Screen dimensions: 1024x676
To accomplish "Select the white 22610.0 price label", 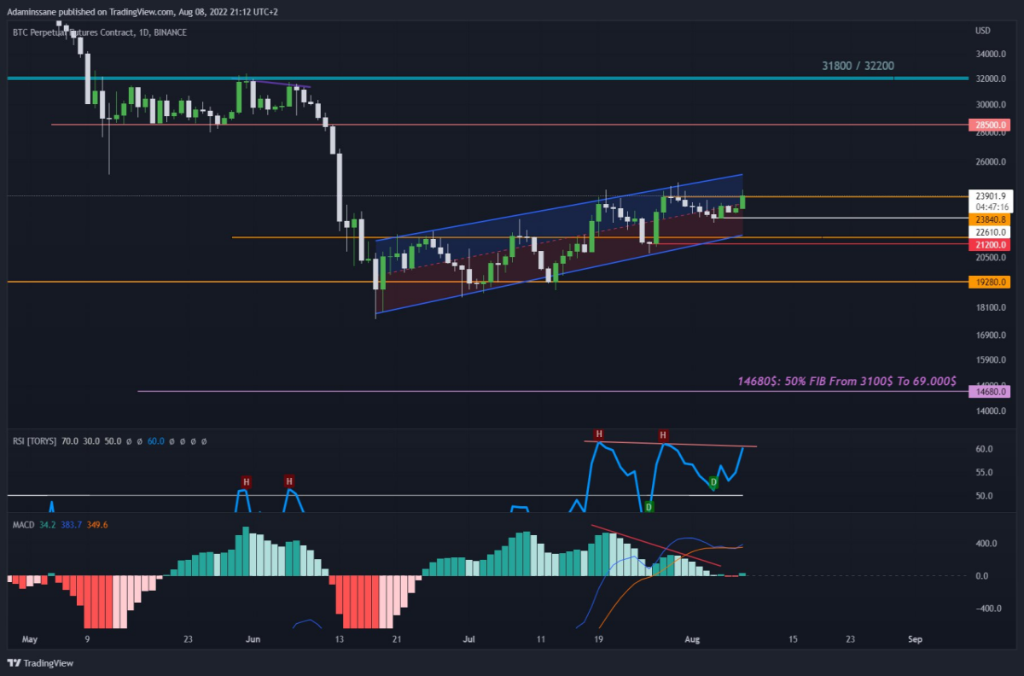I will 990,231.
